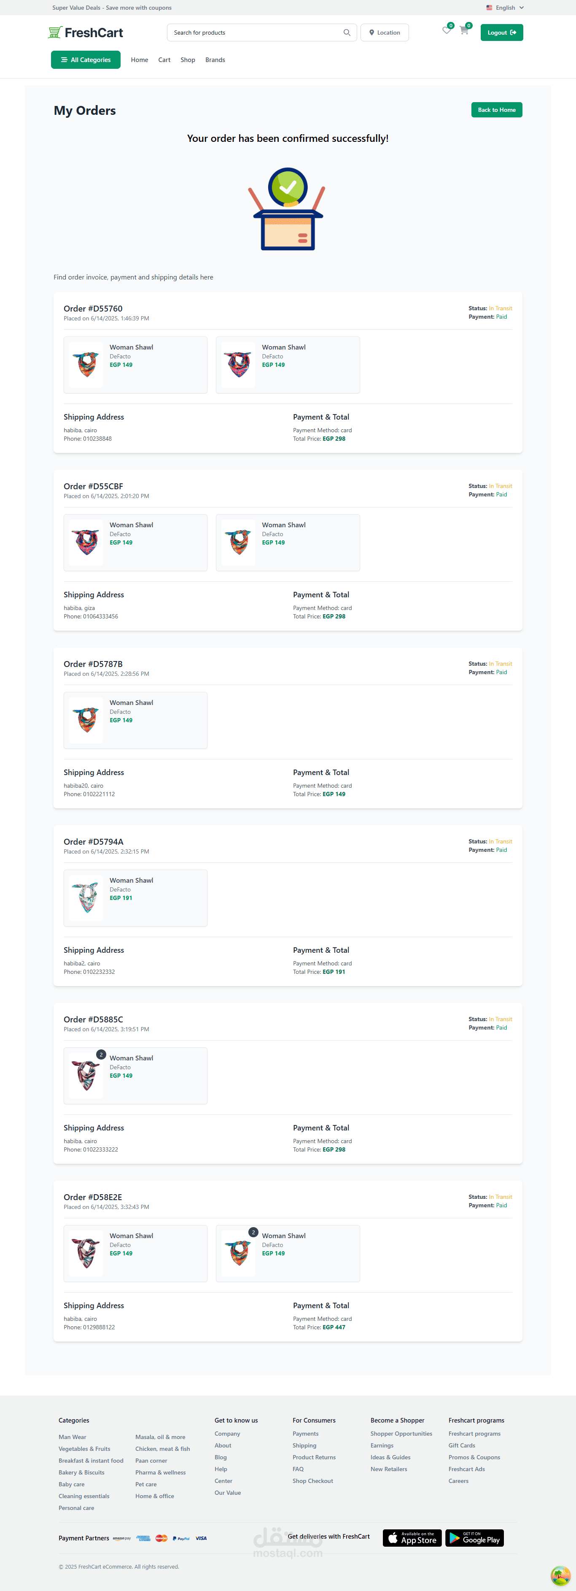Open the Gift Cards footer link
The height and width of the screenshot is (1591, 576).
pyautogui.click(x=461, y=1446)
